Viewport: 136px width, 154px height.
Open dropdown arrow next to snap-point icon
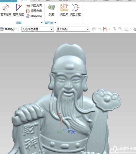(110, 29)
